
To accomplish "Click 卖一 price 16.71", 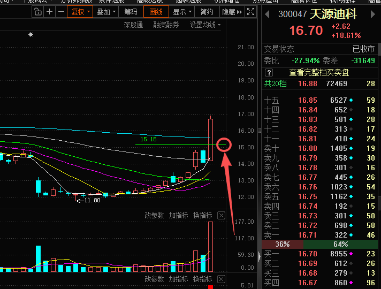I will pyautogui.click(x=308, y=235).
